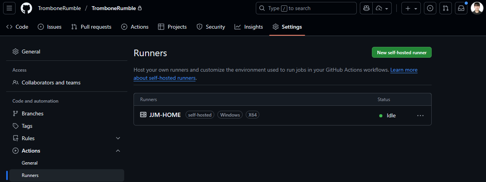Open the notifications inbox
Image resolution: width=486 pixels, height=182 pixels.
coord(461,8)
